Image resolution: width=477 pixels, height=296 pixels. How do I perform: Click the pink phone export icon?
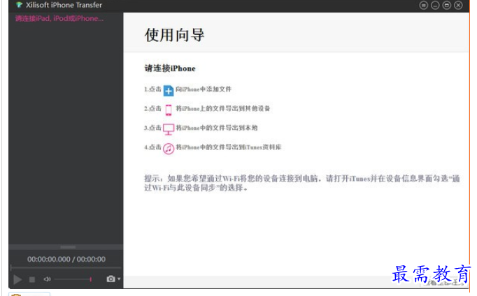click(x=169, y=110)
